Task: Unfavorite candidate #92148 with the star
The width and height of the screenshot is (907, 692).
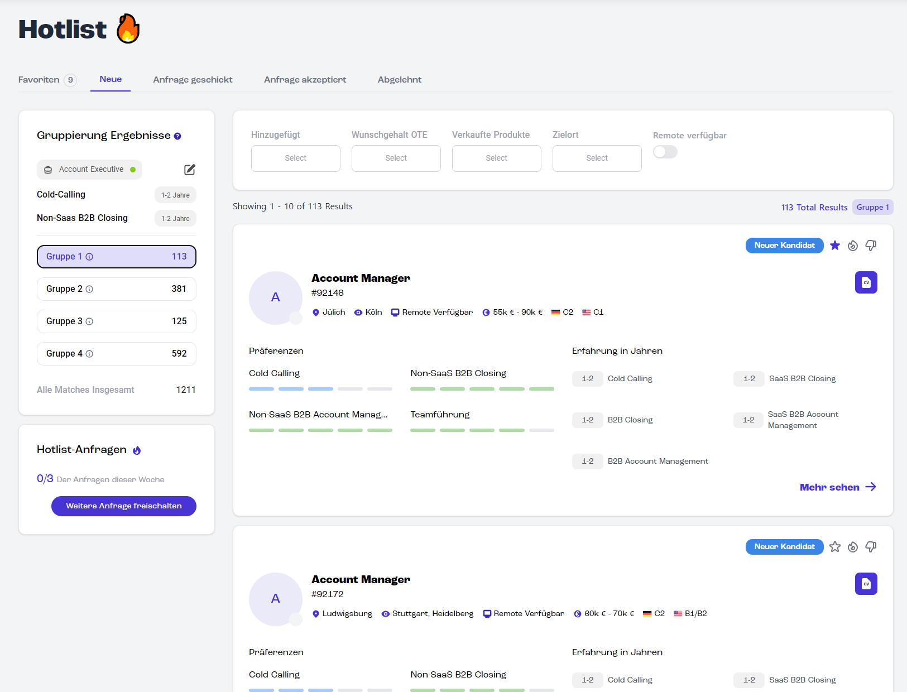Action: 835,246
